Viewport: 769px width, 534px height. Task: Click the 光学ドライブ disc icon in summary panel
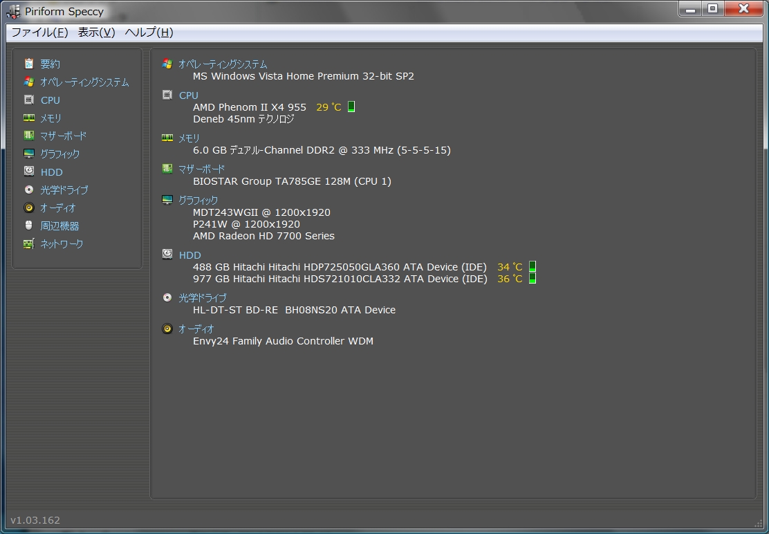pyautogui.click(x=167, y=297)
